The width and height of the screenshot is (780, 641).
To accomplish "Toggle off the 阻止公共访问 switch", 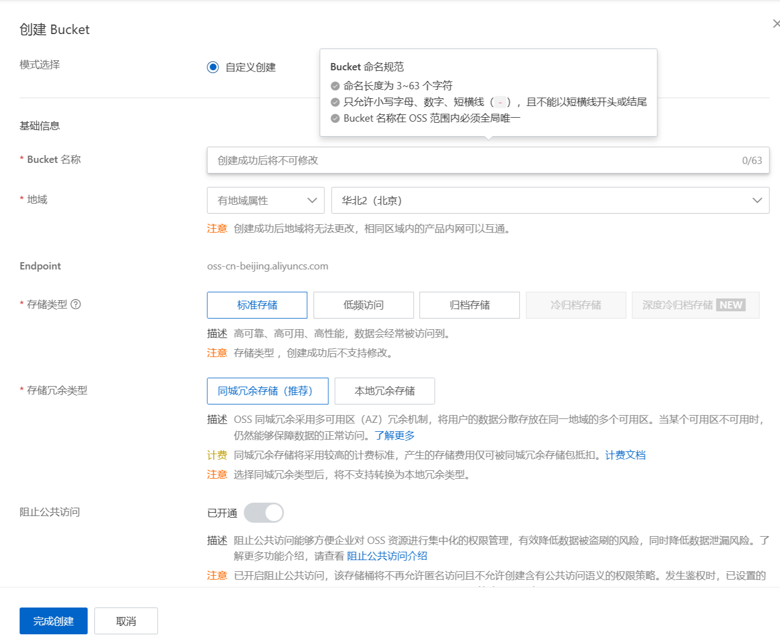I will coord(264,512).
